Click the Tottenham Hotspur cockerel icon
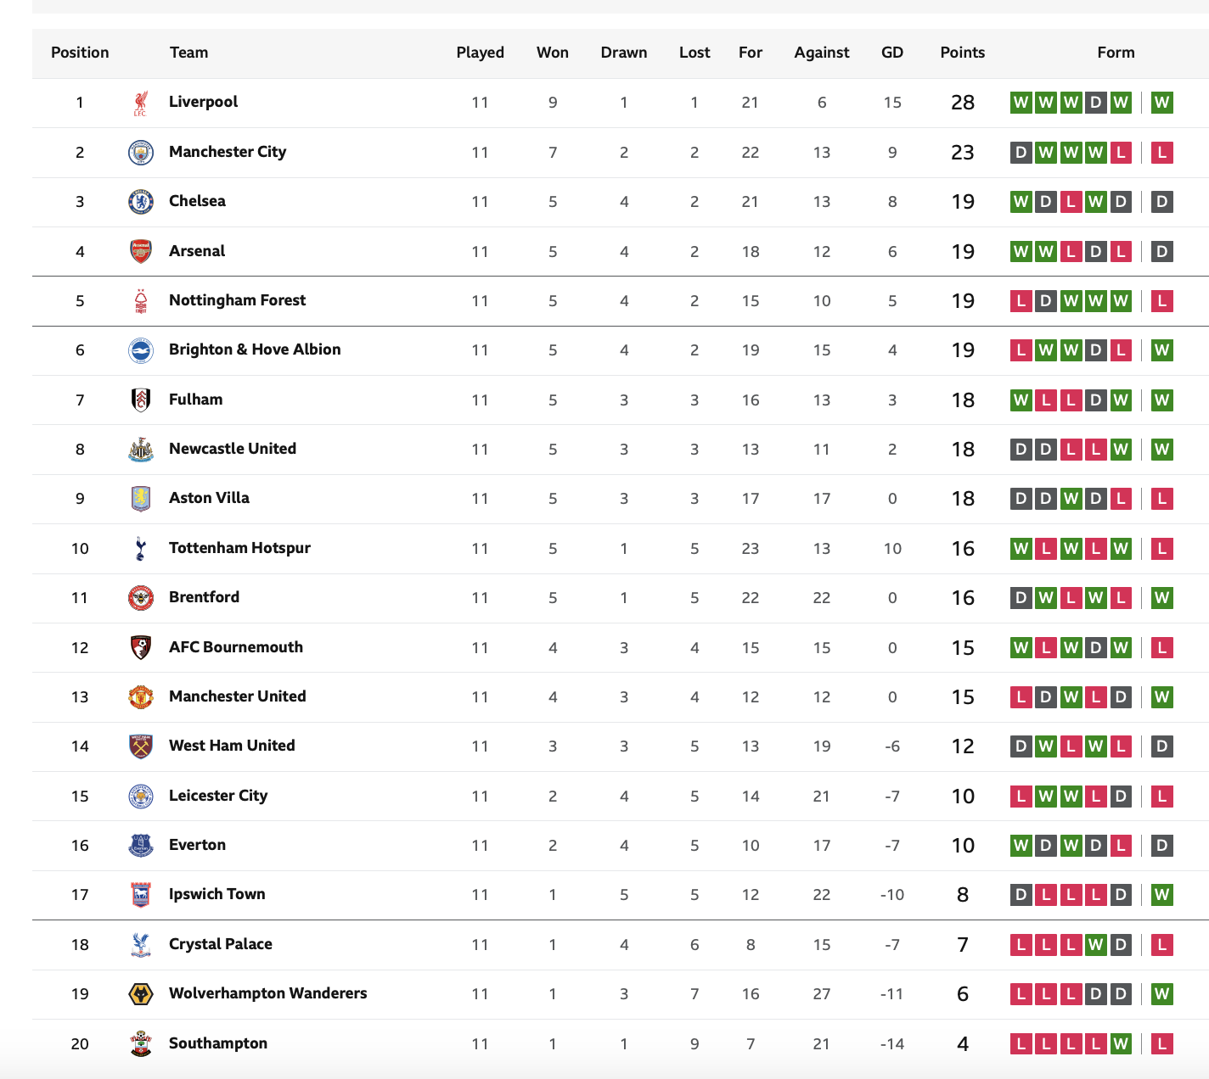Viewport: 1209px width, 1079px height. tap(140, 548)
